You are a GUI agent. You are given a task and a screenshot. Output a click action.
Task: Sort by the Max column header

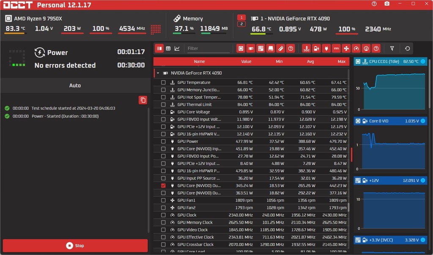[341, 62]
